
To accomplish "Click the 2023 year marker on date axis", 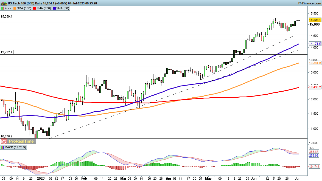I will coord(41,178).
